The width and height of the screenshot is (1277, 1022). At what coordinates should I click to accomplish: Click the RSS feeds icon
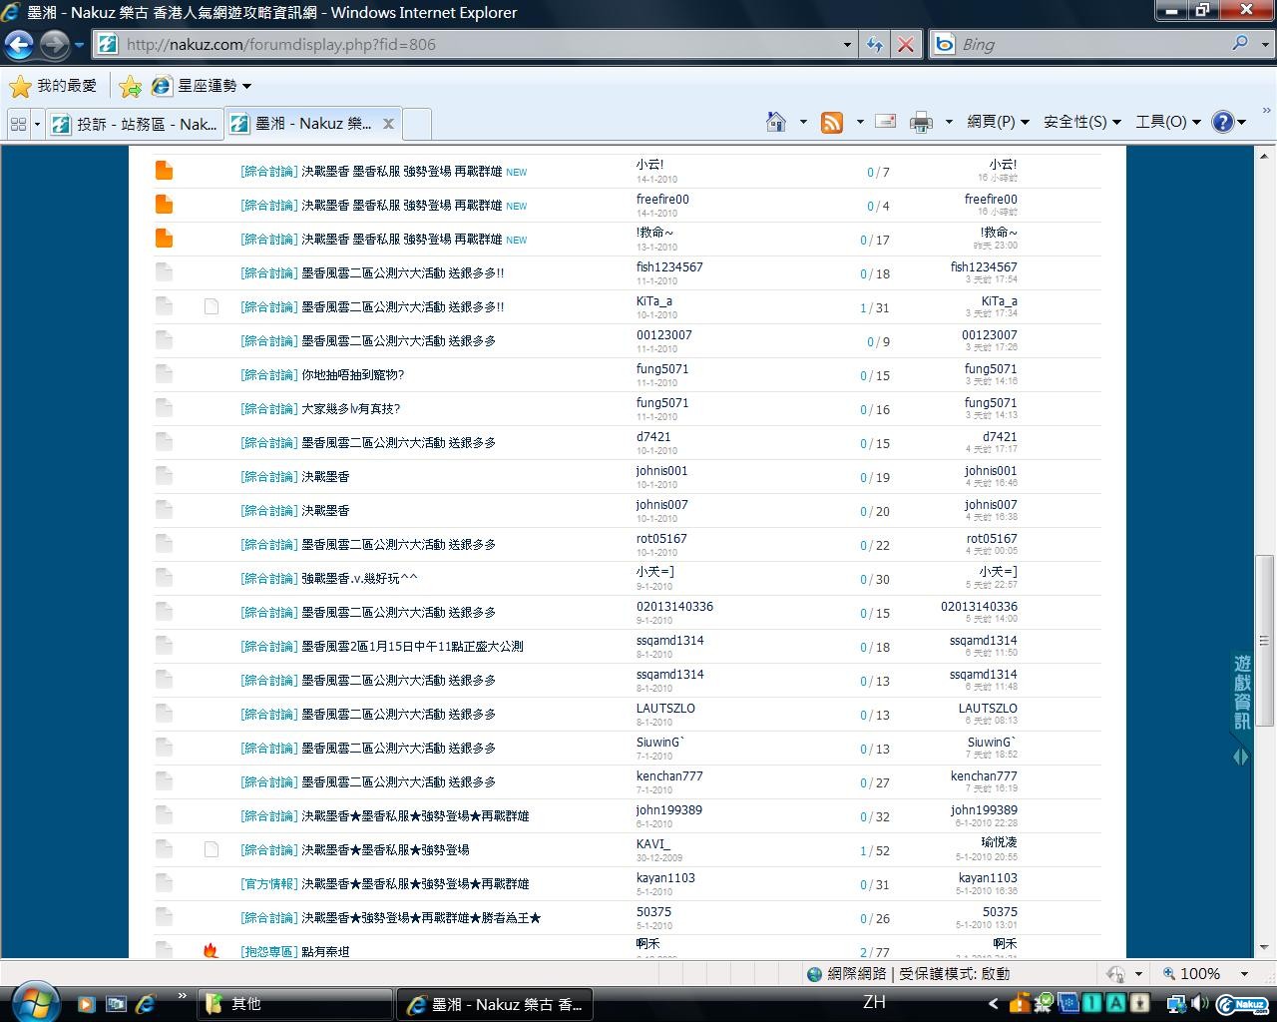pos(831,122)
